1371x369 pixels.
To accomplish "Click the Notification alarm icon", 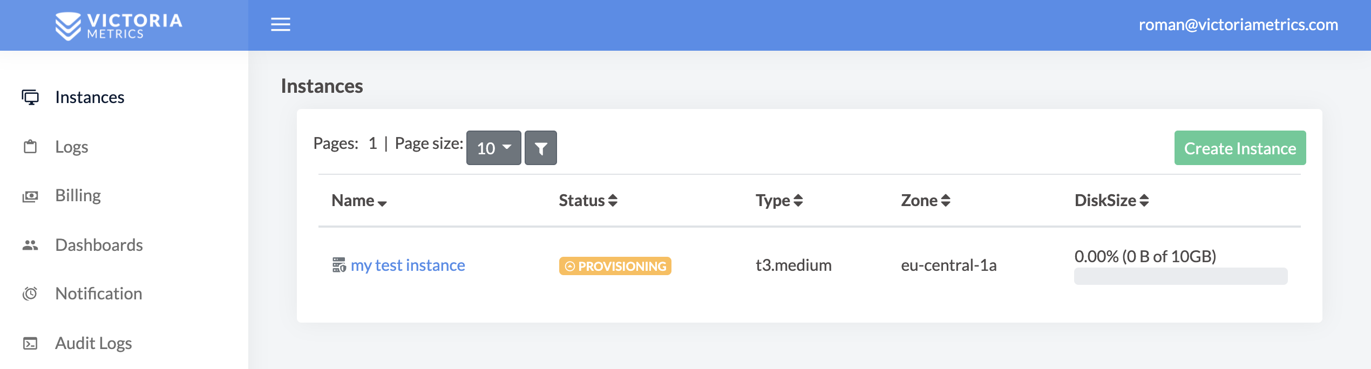I will coord(30,293).
